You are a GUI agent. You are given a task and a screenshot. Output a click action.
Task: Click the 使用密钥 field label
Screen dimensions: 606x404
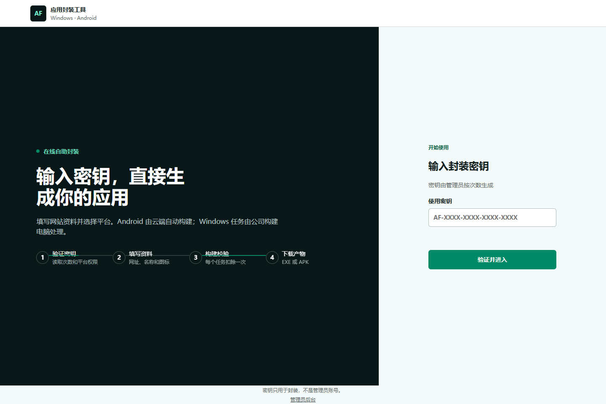440,201
